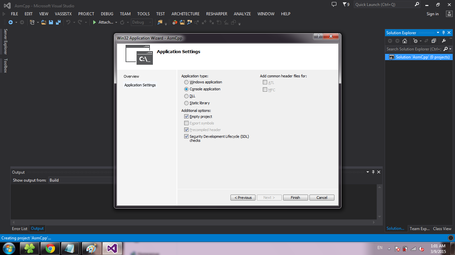Viewport: 455px width, 255px height.
Task: Select the Console application radio button
Action: [x=186, y=89]
